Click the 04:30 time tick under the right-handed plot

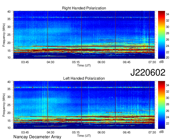coord(50,62)
